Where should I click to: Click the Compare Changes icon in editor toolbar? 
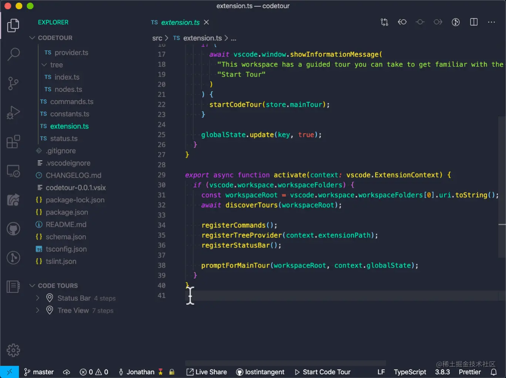[384, 22]
